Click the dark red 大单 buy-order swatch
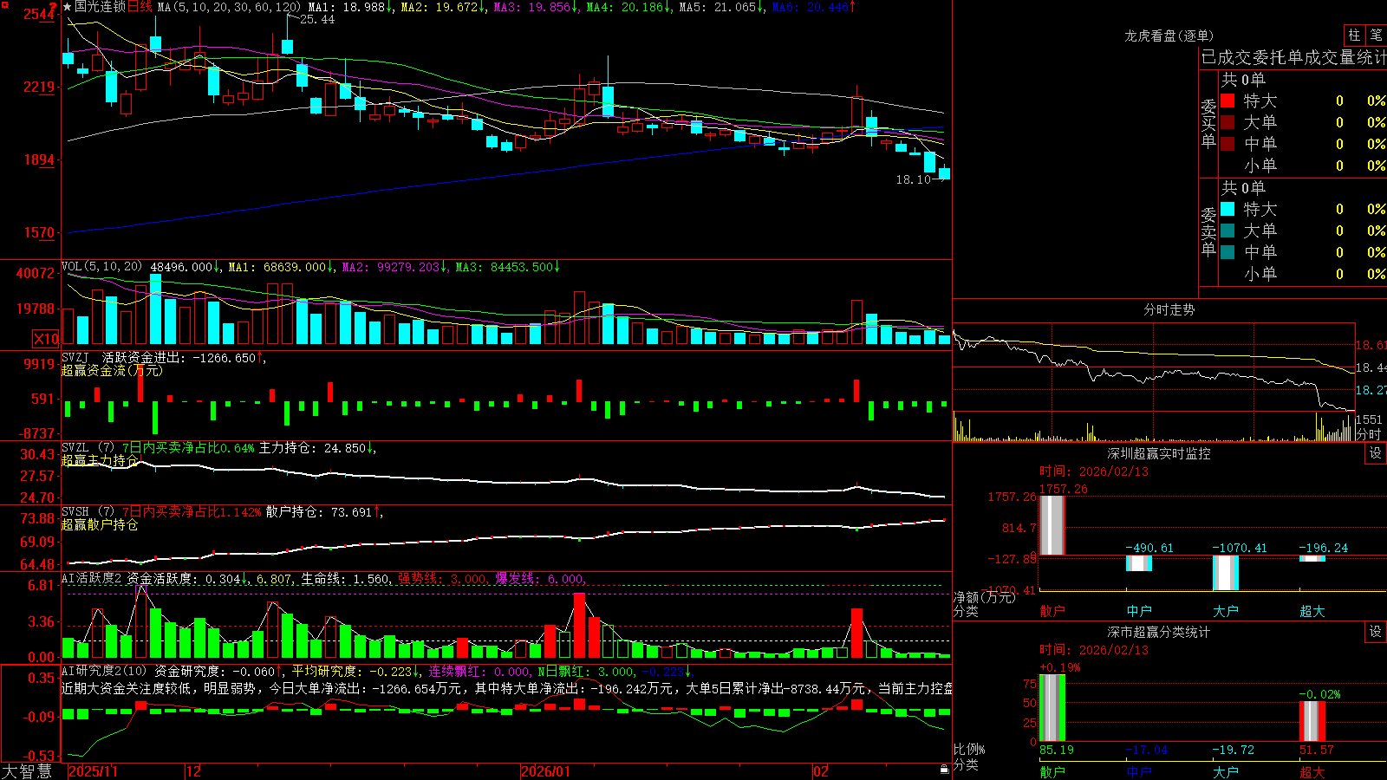The height and width of the screenshot is (780, 1387). [x=1227, y=122]
